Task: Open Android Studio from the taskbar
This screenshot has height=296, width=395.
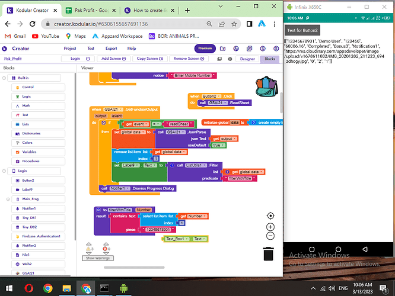Action: tap(124, 288)
